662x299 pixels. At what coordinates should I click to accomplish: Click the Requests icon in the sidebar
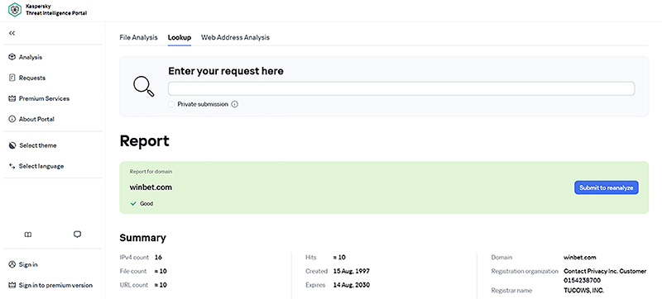point(12,78)
